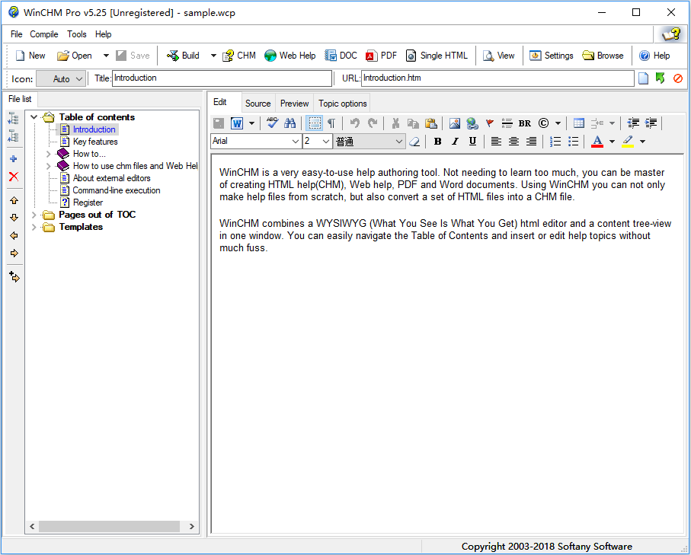
Task: Build PDF output
Action: [x=382, y=56]
